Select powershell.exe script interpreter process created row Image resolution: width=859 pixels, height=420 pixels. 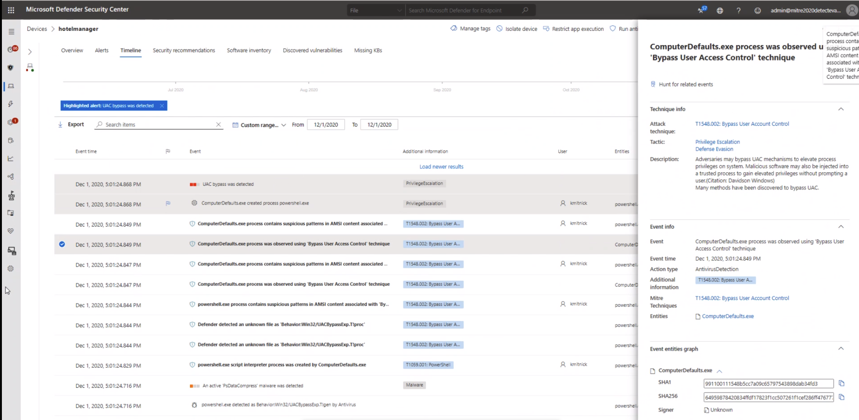pos(346,365)
